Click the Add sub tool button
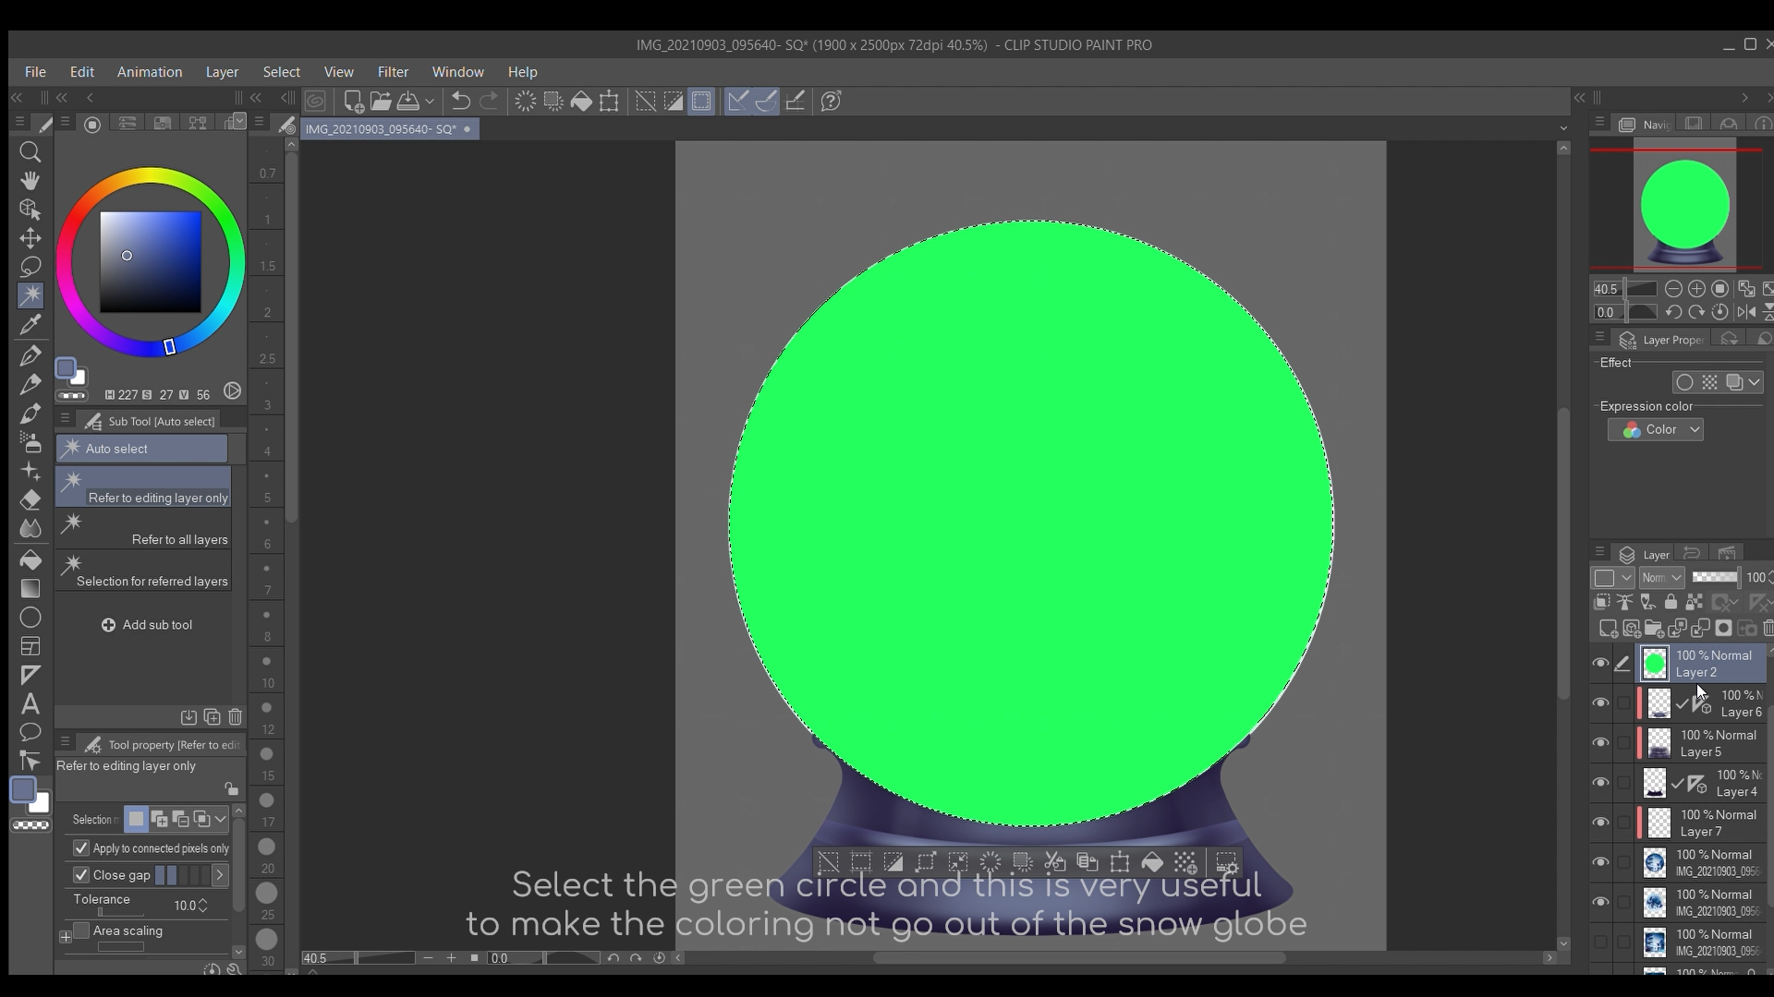The width and height of the screenshot is (1774, 997). pyautogui.click(x=146, y=625)
